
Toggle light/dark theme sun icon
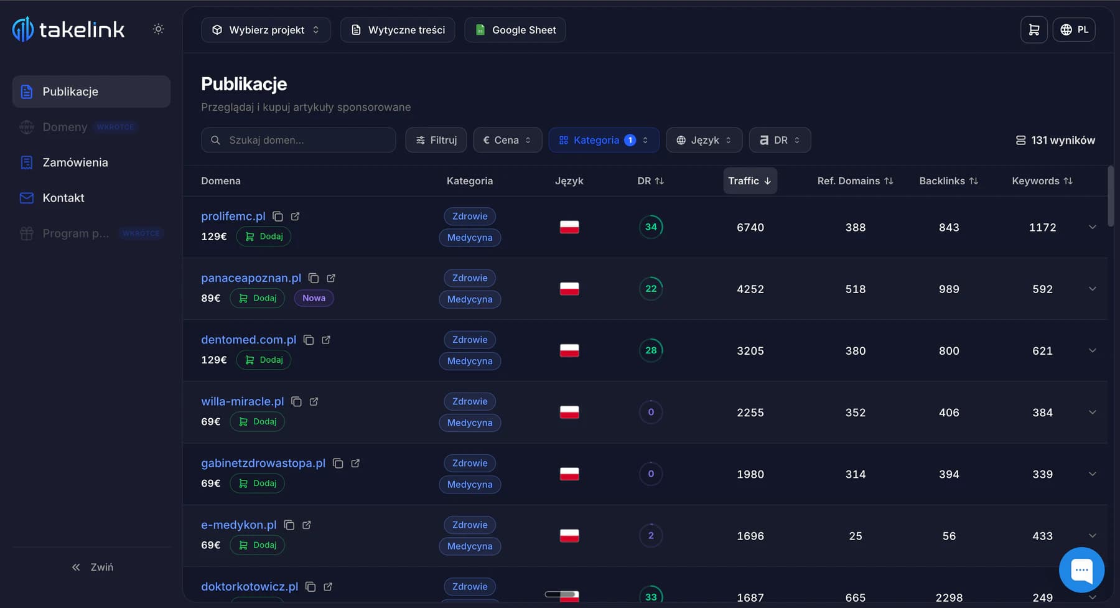[x=158, y=29]
